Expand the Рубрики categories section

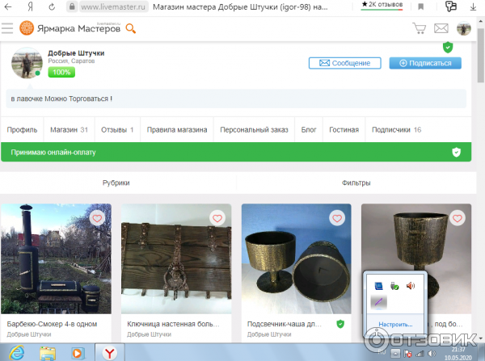click(x=116, y=183)
